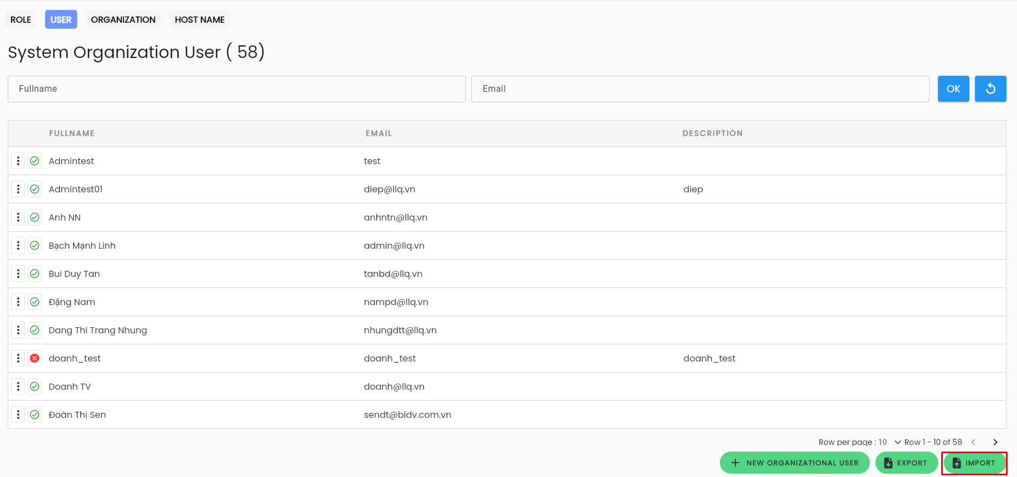
Task: Toggle the active status icon for Anh NN
Action: (35, 217)
